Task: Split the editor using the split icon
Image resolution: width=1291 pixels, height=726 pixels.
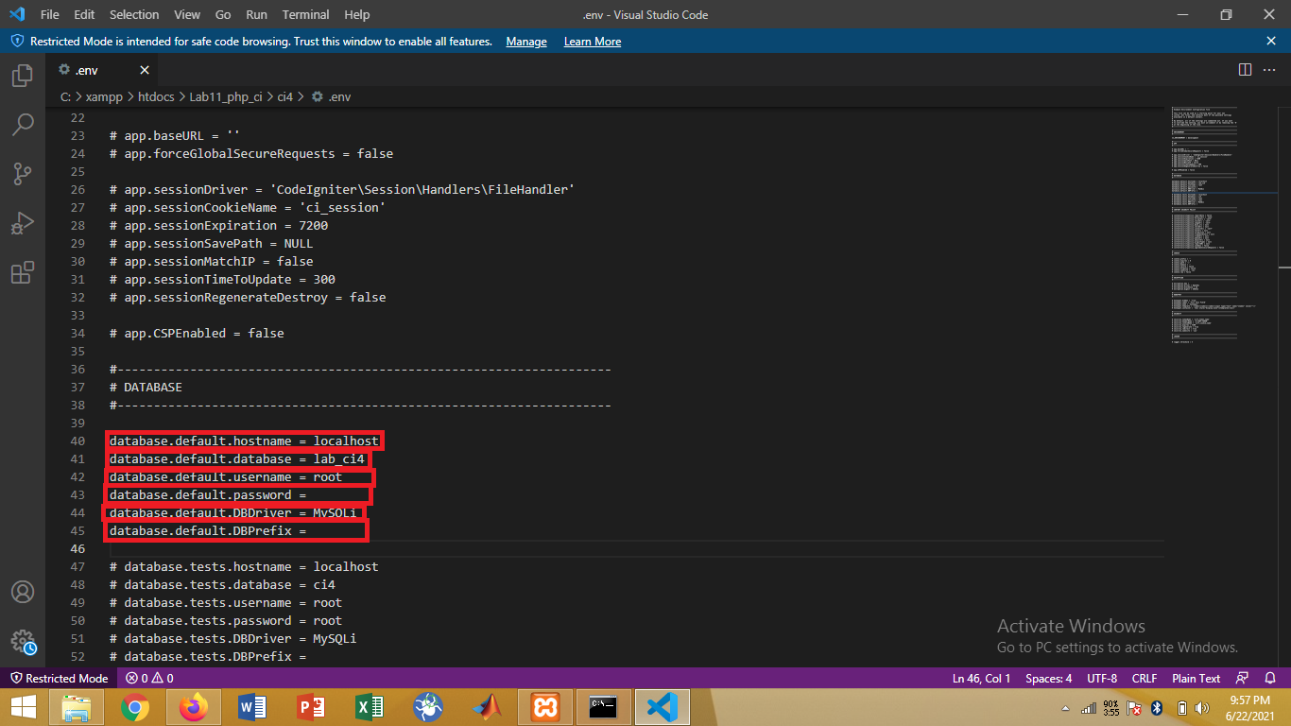Action: click(x=1245, y=69)
